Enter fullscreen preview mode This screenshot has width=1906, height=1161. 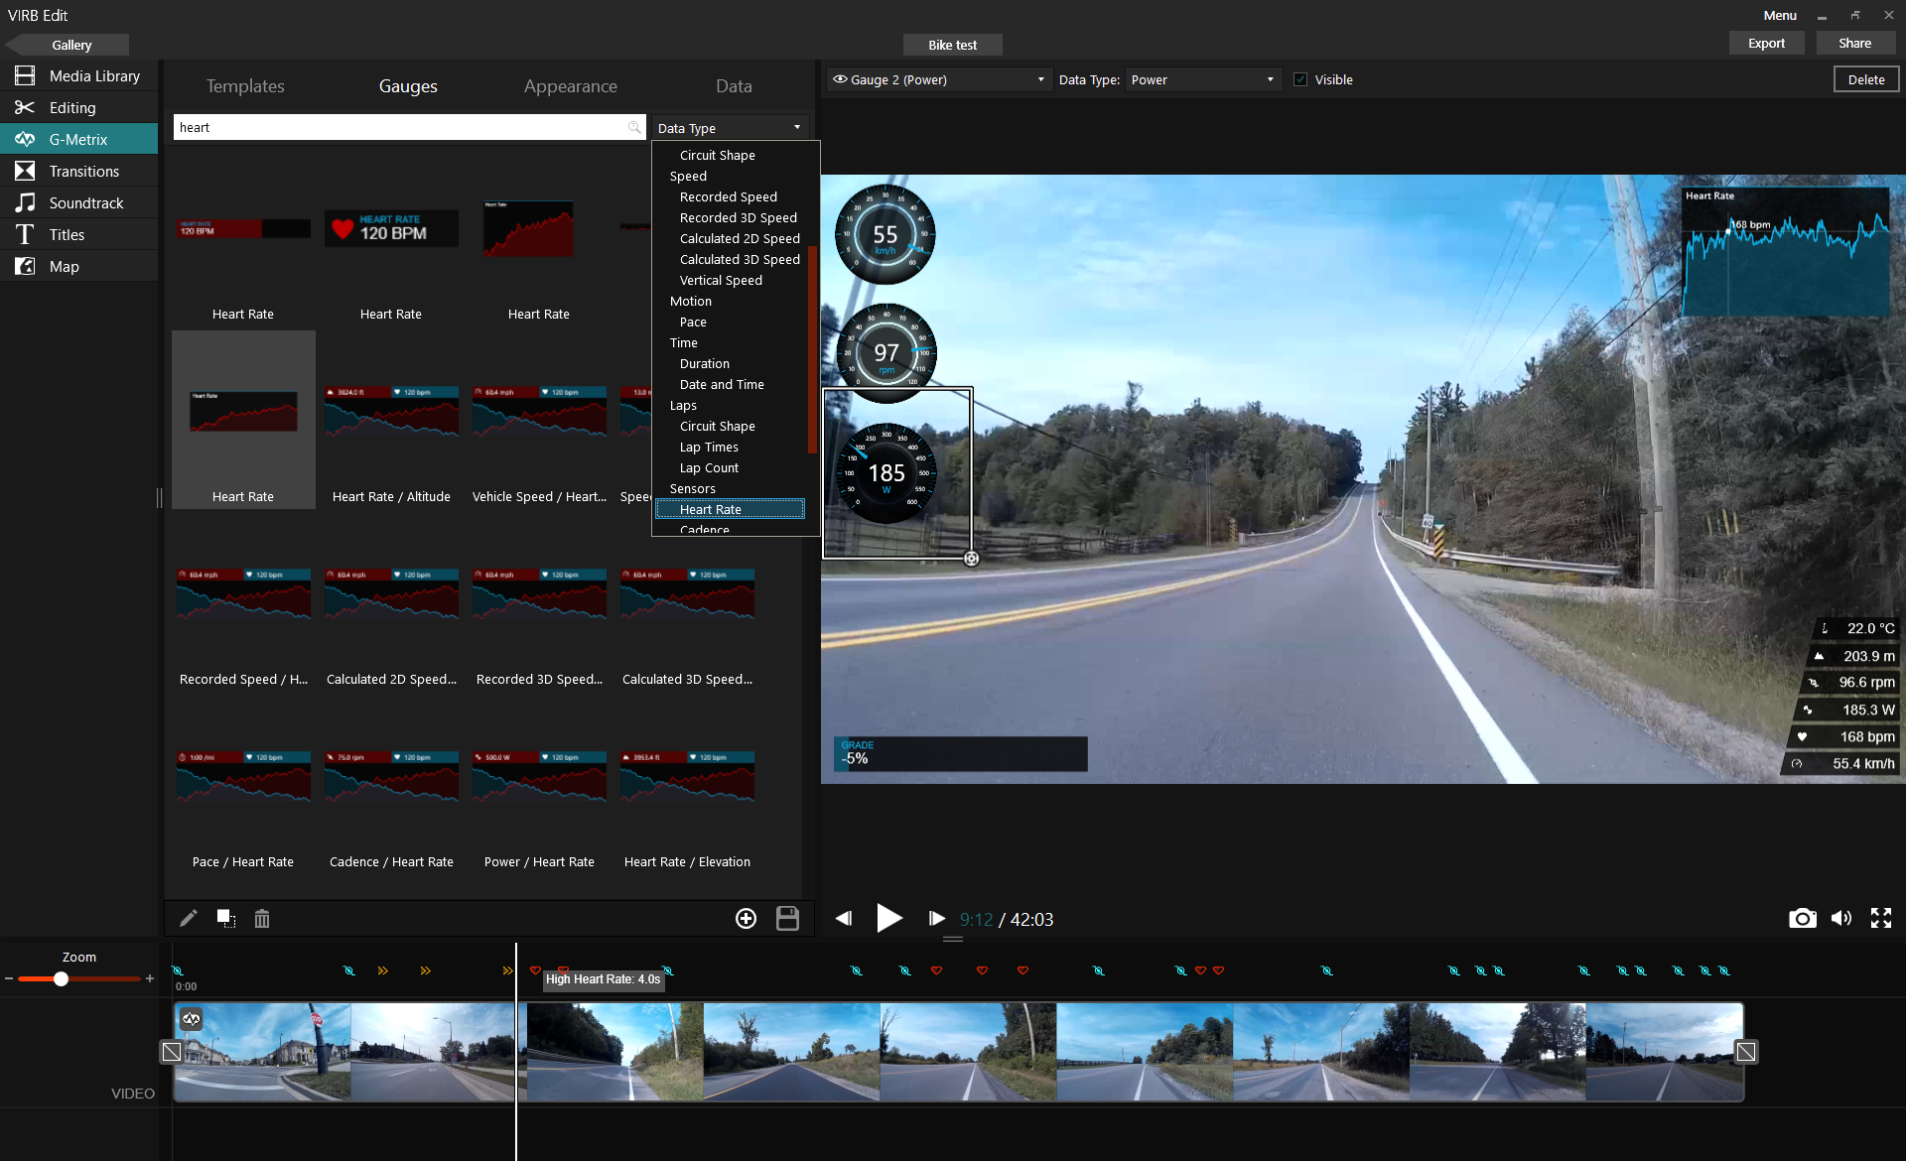coord(1881,919)
